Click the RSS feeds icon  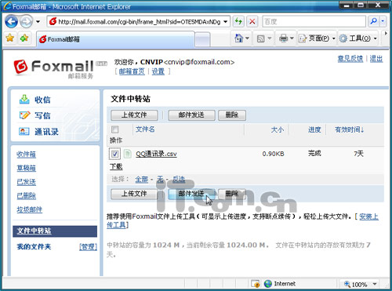261,38
